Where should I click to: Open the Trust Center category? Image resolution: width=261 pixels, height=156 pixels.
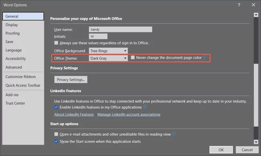(23, 103)
